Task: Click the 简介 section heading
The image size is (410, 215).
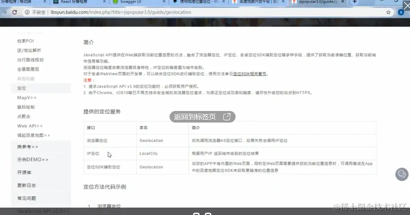Action: 88,42
